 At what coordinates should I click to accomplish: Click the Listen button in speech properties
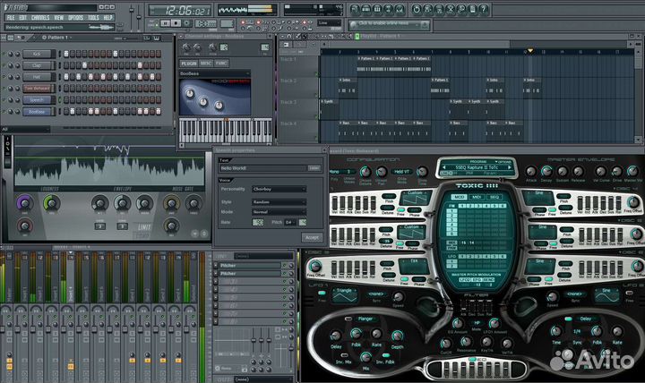pos(314,168)
